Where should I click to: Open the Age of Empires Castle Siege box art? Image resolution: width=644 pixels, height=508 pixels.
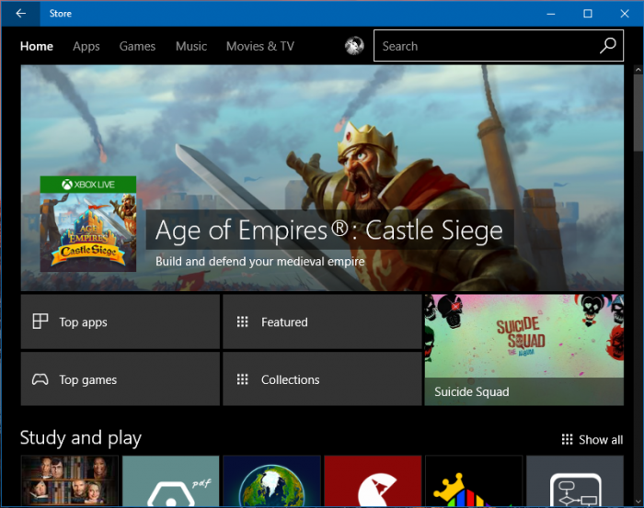[x=88, y=224]
